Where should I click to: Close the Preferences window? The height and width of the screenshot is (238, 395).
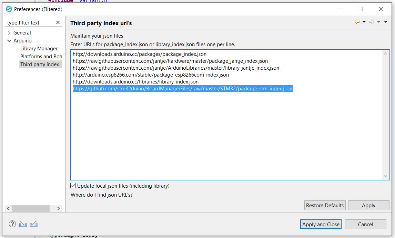(x=381, y=9)
